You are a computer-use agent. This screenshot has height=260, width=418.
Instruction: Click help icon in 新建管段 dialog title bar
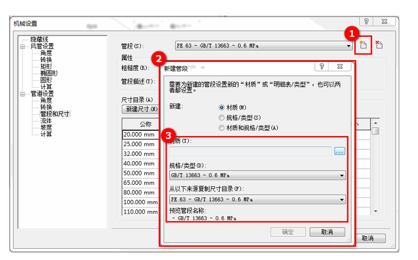[x=321, y=66]
